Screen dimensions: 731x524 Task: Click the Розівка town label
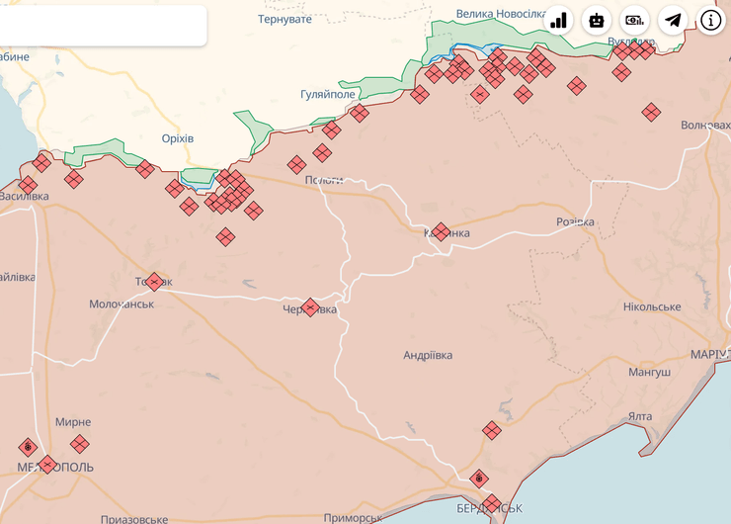tap(575, 221)
